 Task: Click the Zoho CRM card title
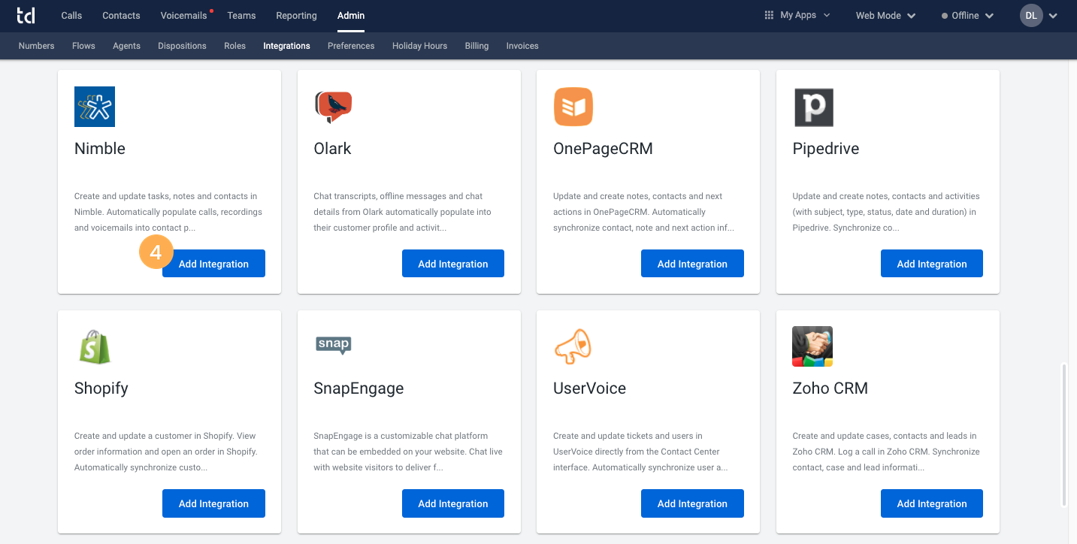pyautogui.click(x=830, y=388)
